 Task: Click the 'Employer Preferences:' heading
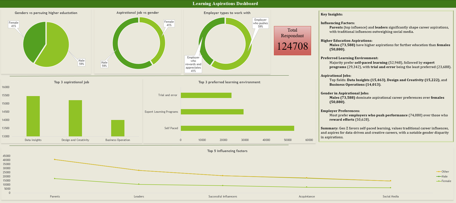340,111
